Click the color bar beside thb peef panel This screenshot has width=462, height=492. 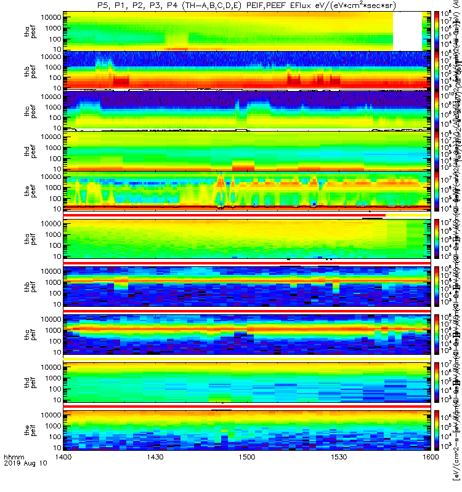coord(437,71)
